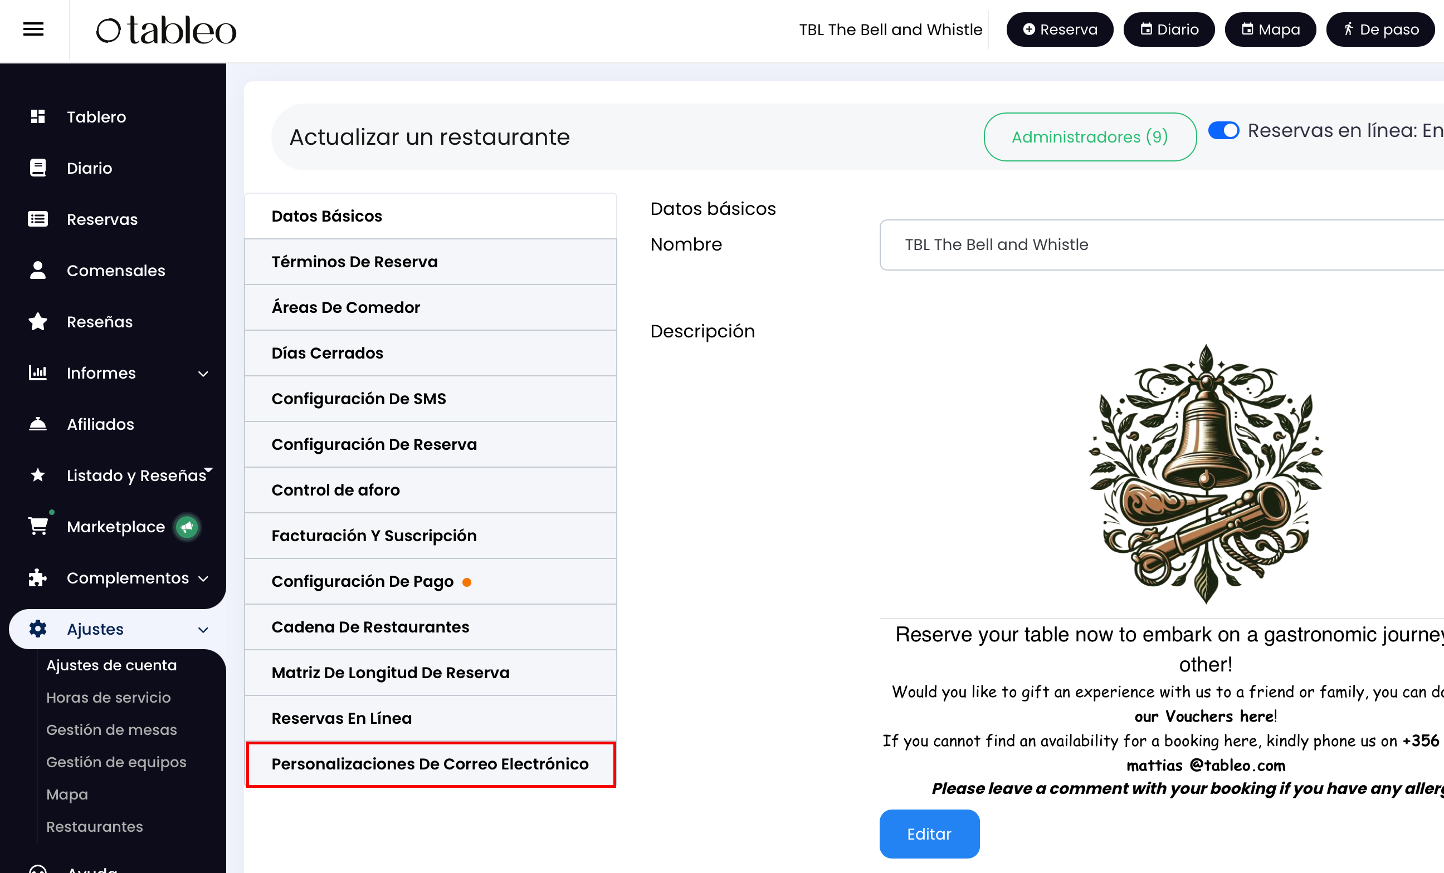Click the Administradores (9) button
Screen dimensions: 1444x873
pyautogui.click(x=1090, y=137)
